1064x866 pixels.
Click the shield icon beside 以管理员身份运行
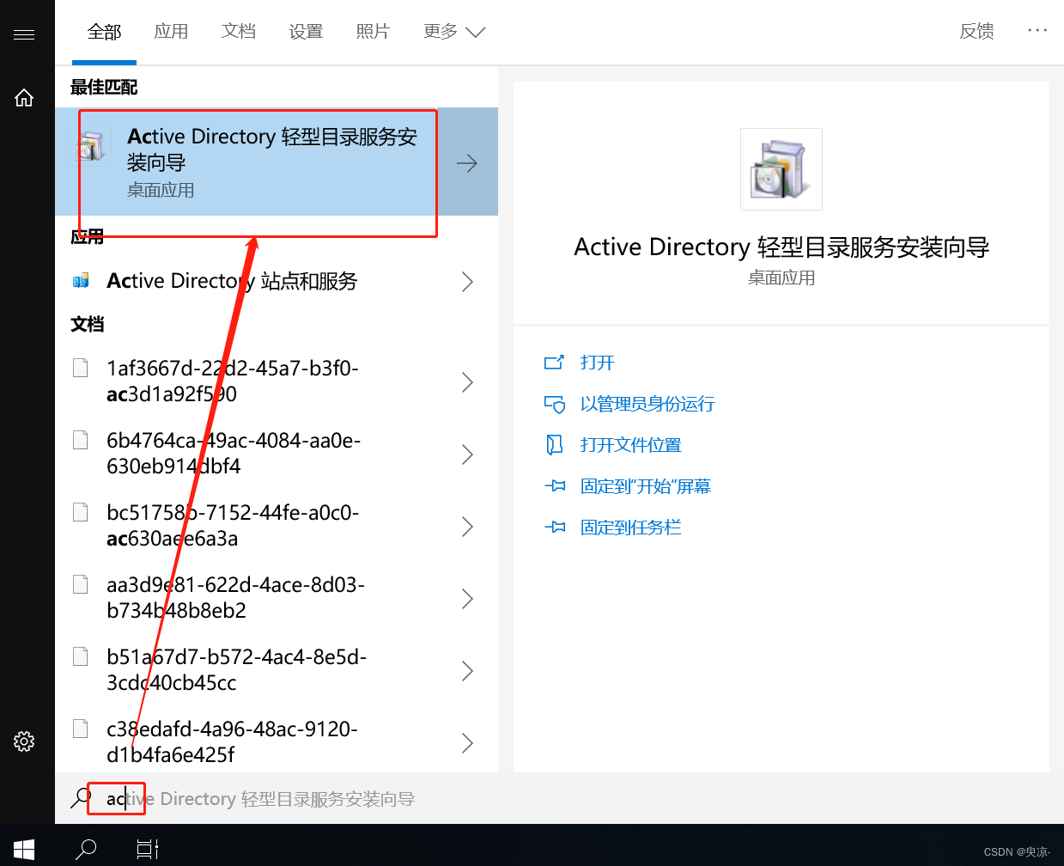tap(555, 404)
